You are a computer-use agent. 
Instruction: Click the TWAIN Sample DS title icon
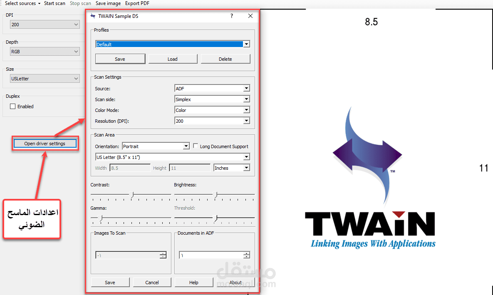click(x=93, y=16)
